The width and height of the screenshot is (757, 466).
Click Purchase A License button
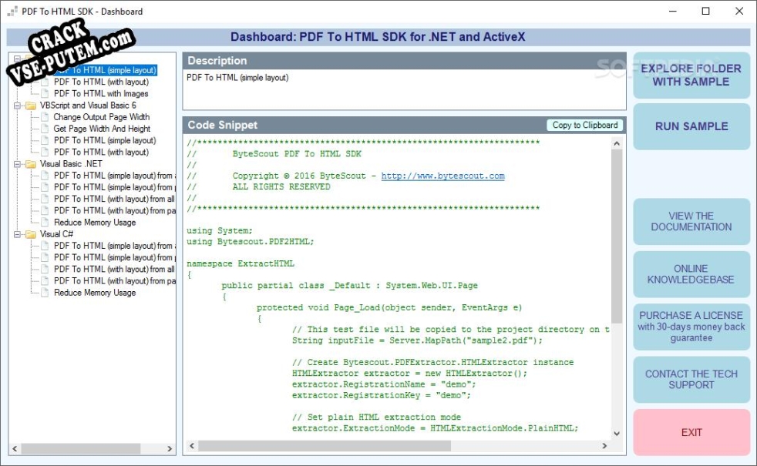691,327
